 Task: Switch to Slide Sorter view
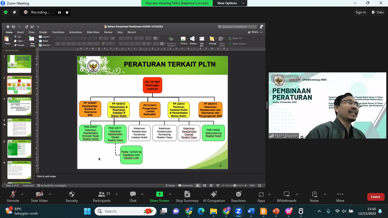205,186
